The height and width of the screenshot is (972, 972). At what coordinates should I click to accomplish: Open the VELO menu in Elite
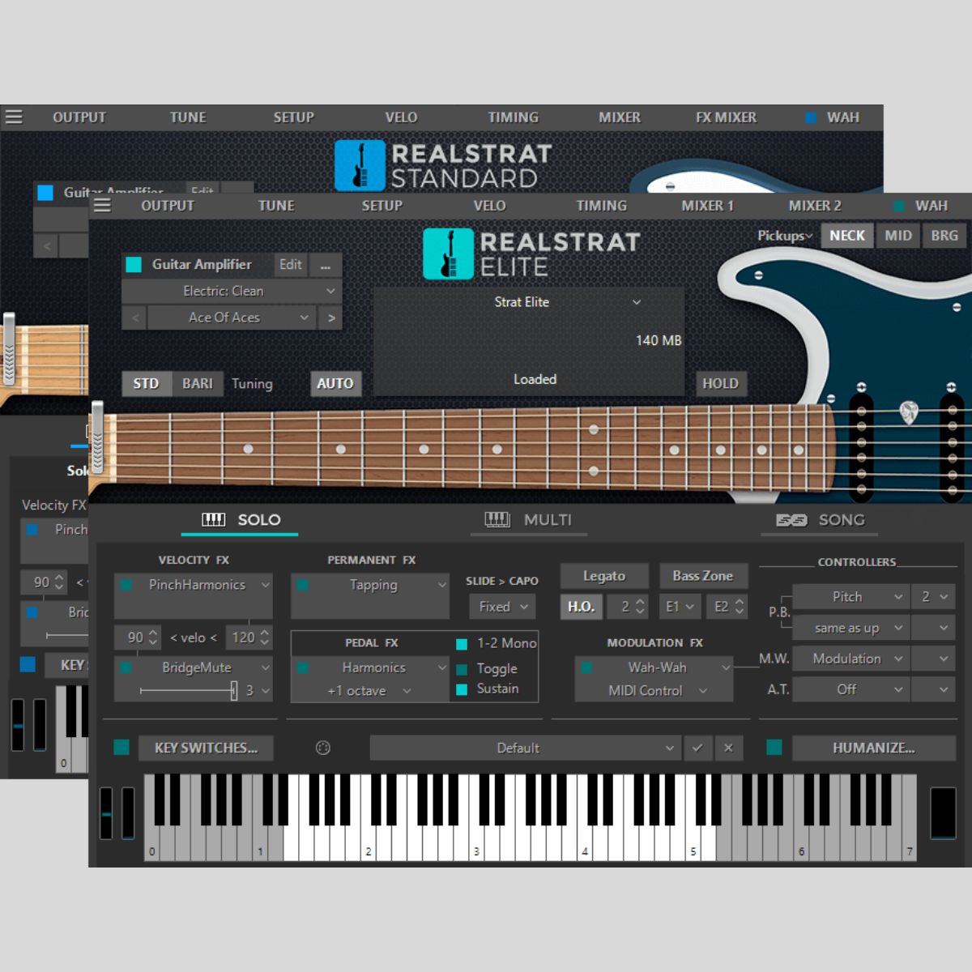489,206
